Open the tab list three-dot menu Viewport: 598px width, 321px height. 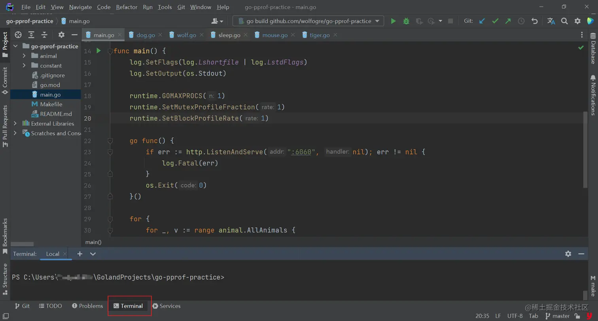(x=582, y=35)
